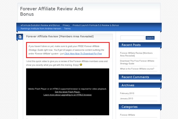Open 'What is the Forever Affiliate course?' post
Viewport: 178px width, 119px height.
[137, 69]
